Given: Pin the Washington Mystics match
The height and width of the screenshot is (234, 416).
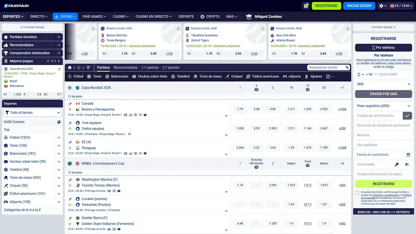Looking at the screenshot, I should click(70, 180).
